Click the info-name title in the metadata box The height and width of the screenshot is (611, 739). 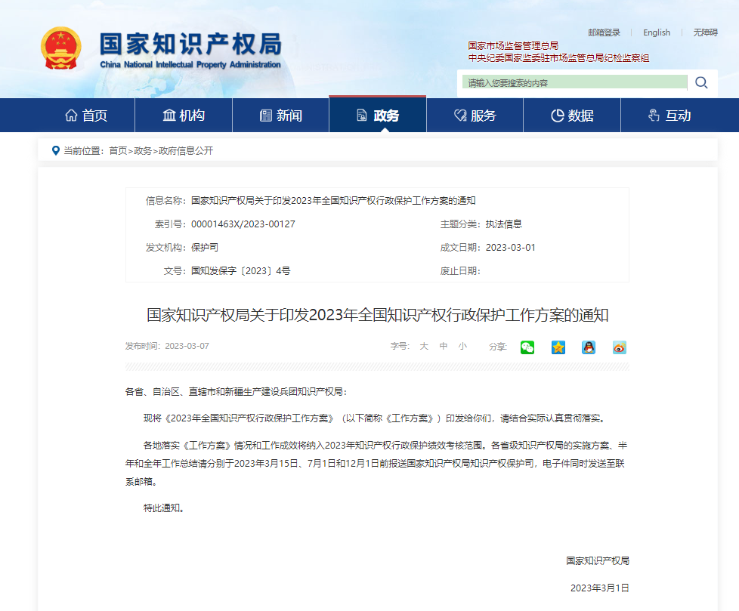pos(333,201)
